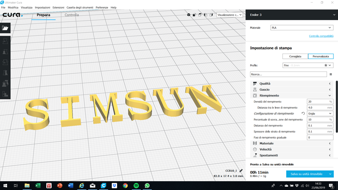This screenshot has width=338, height=190.
Task: Open the Profilo Fine dropdown
Action: pyautogui.click(x=308, y=65)
